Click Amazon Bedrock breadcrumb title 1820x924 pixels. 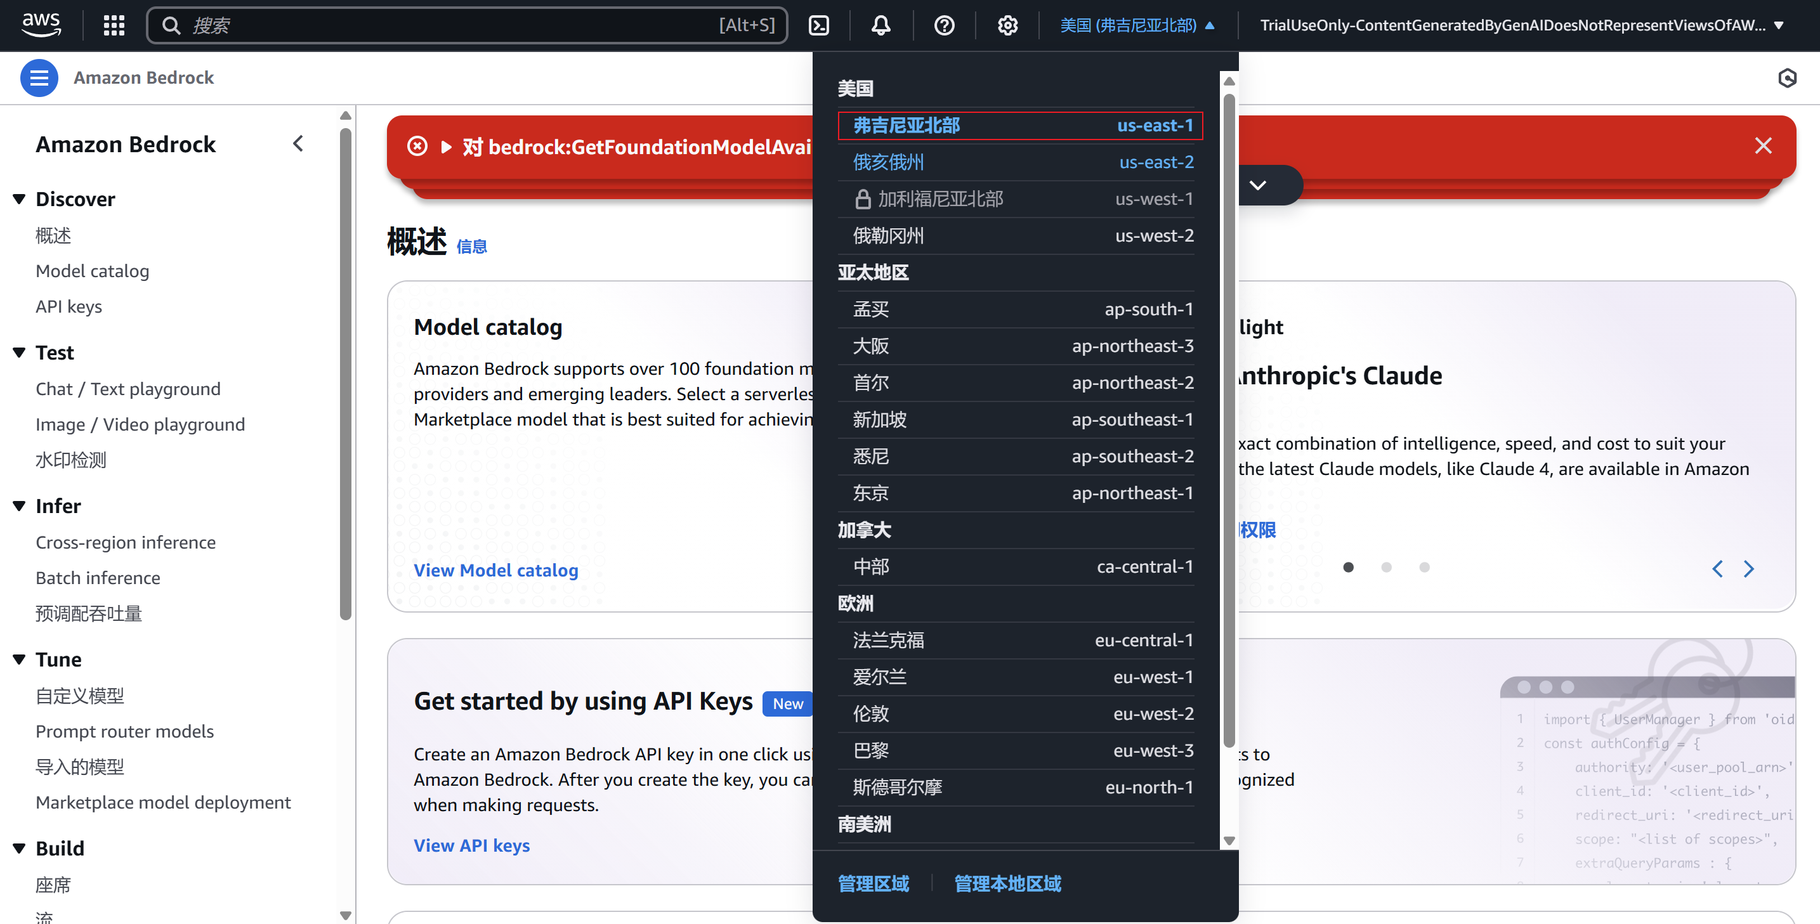click(143, 78)
